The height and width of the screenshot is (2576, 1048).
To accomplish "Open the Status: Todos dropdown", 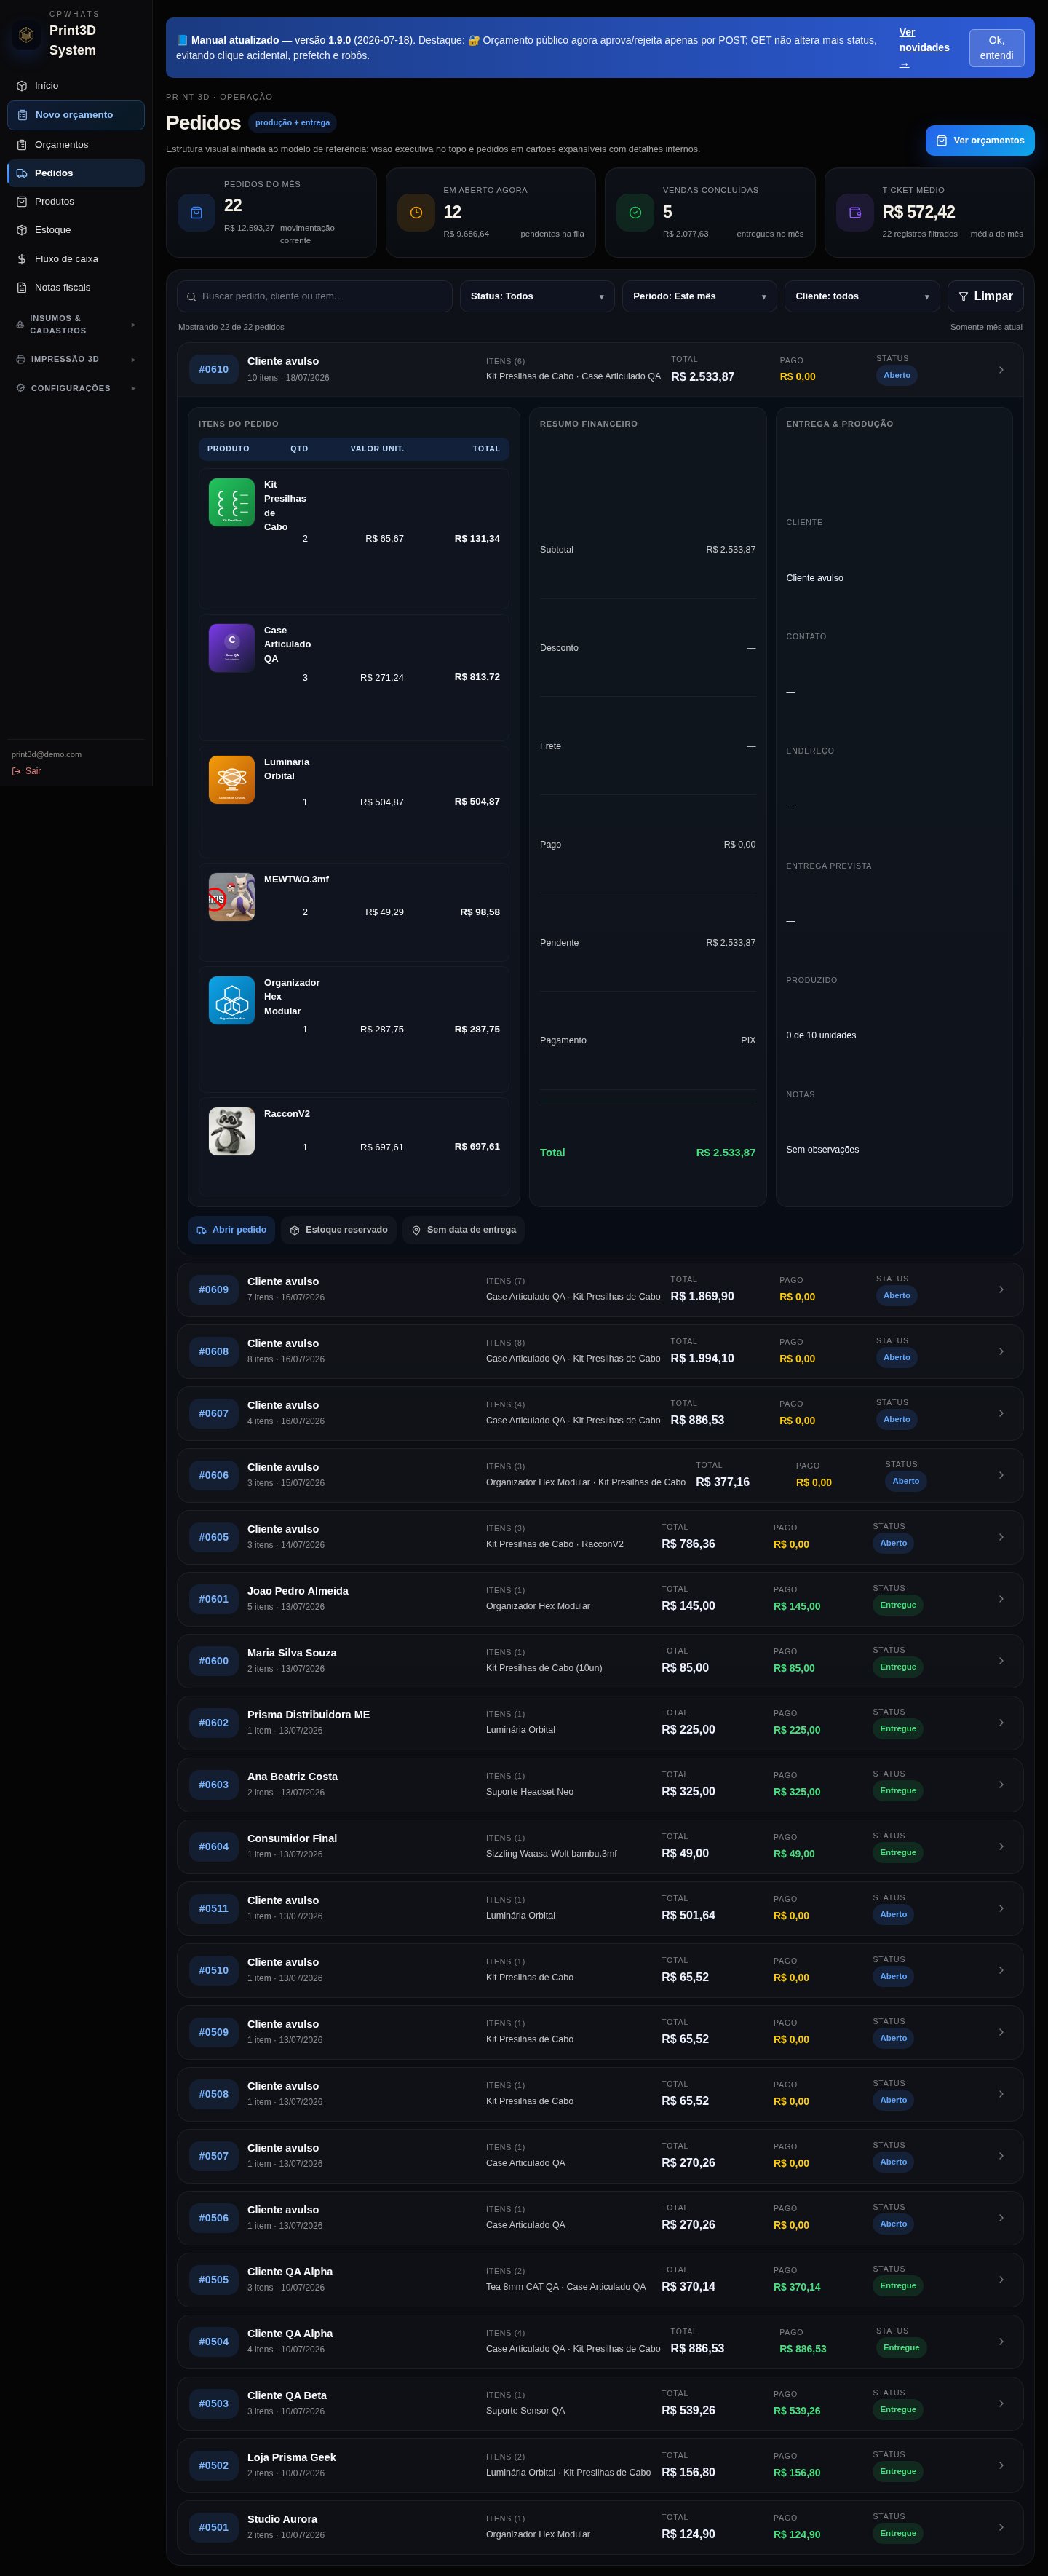I will pos(537,296).
